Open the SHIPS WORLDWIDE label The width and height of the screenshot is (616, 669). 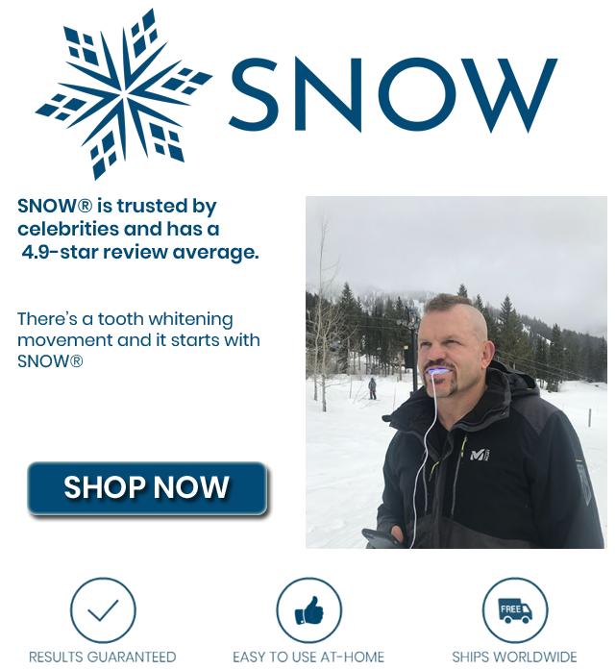[514, 657]
